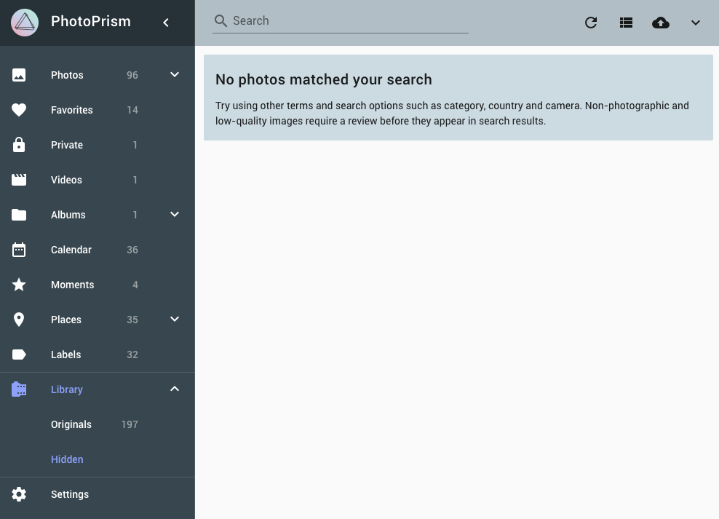Click the Albums folder icon
Screen dimensions: 719x519
coord(19,215)
